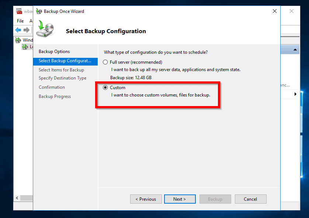Click the horizontal scrollbar left arrow
The width and height of the screenshot is (309, 218).
coord(17,198)
